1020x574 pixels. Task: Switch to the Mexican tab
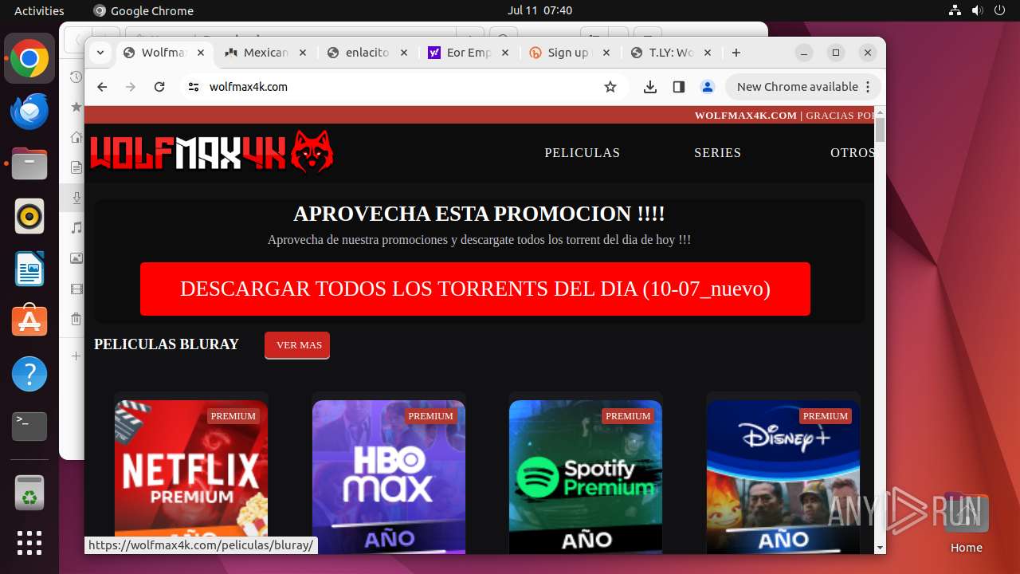(x=265, y=53)
